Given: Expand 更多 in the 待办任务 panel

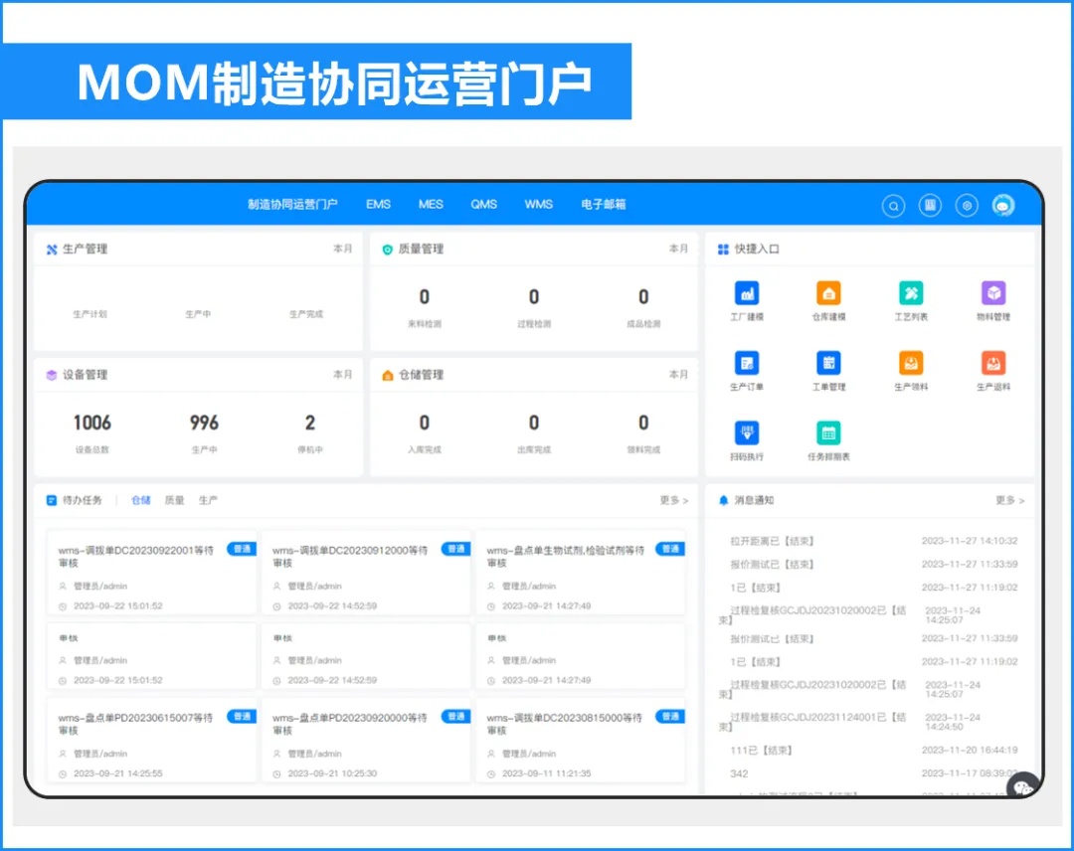Looking at the screenshot, I should coord(673,500).
